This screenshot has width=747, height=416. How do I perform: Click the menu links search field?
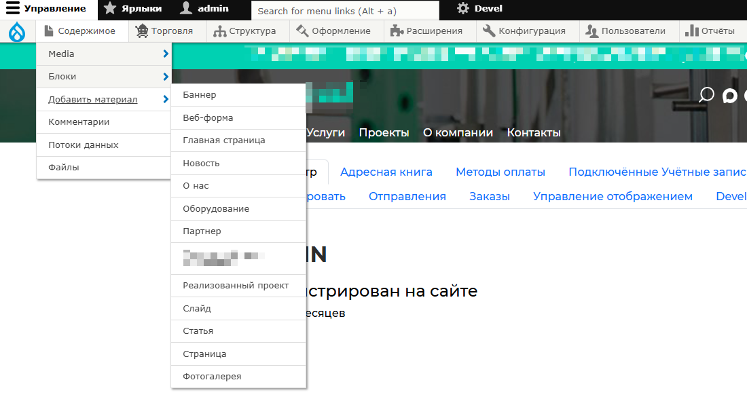tap(345, 10)
